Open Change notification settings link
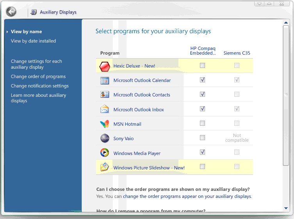 click(x=39, y=86)
